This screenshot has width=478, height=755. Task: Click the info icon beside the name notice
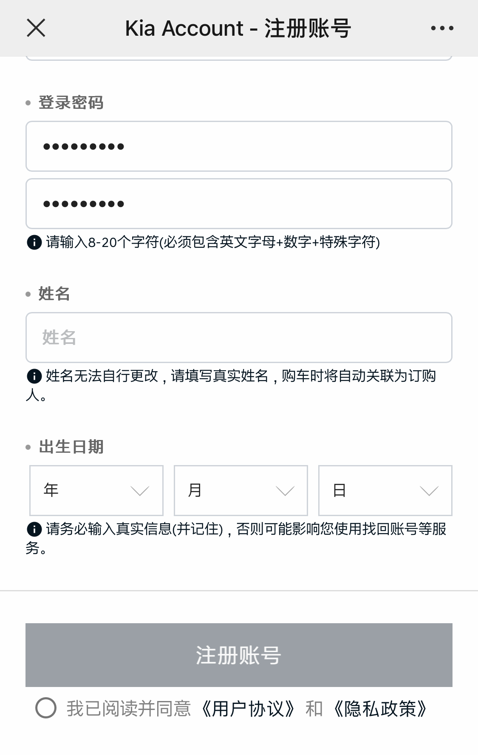[x=34, y=376]
